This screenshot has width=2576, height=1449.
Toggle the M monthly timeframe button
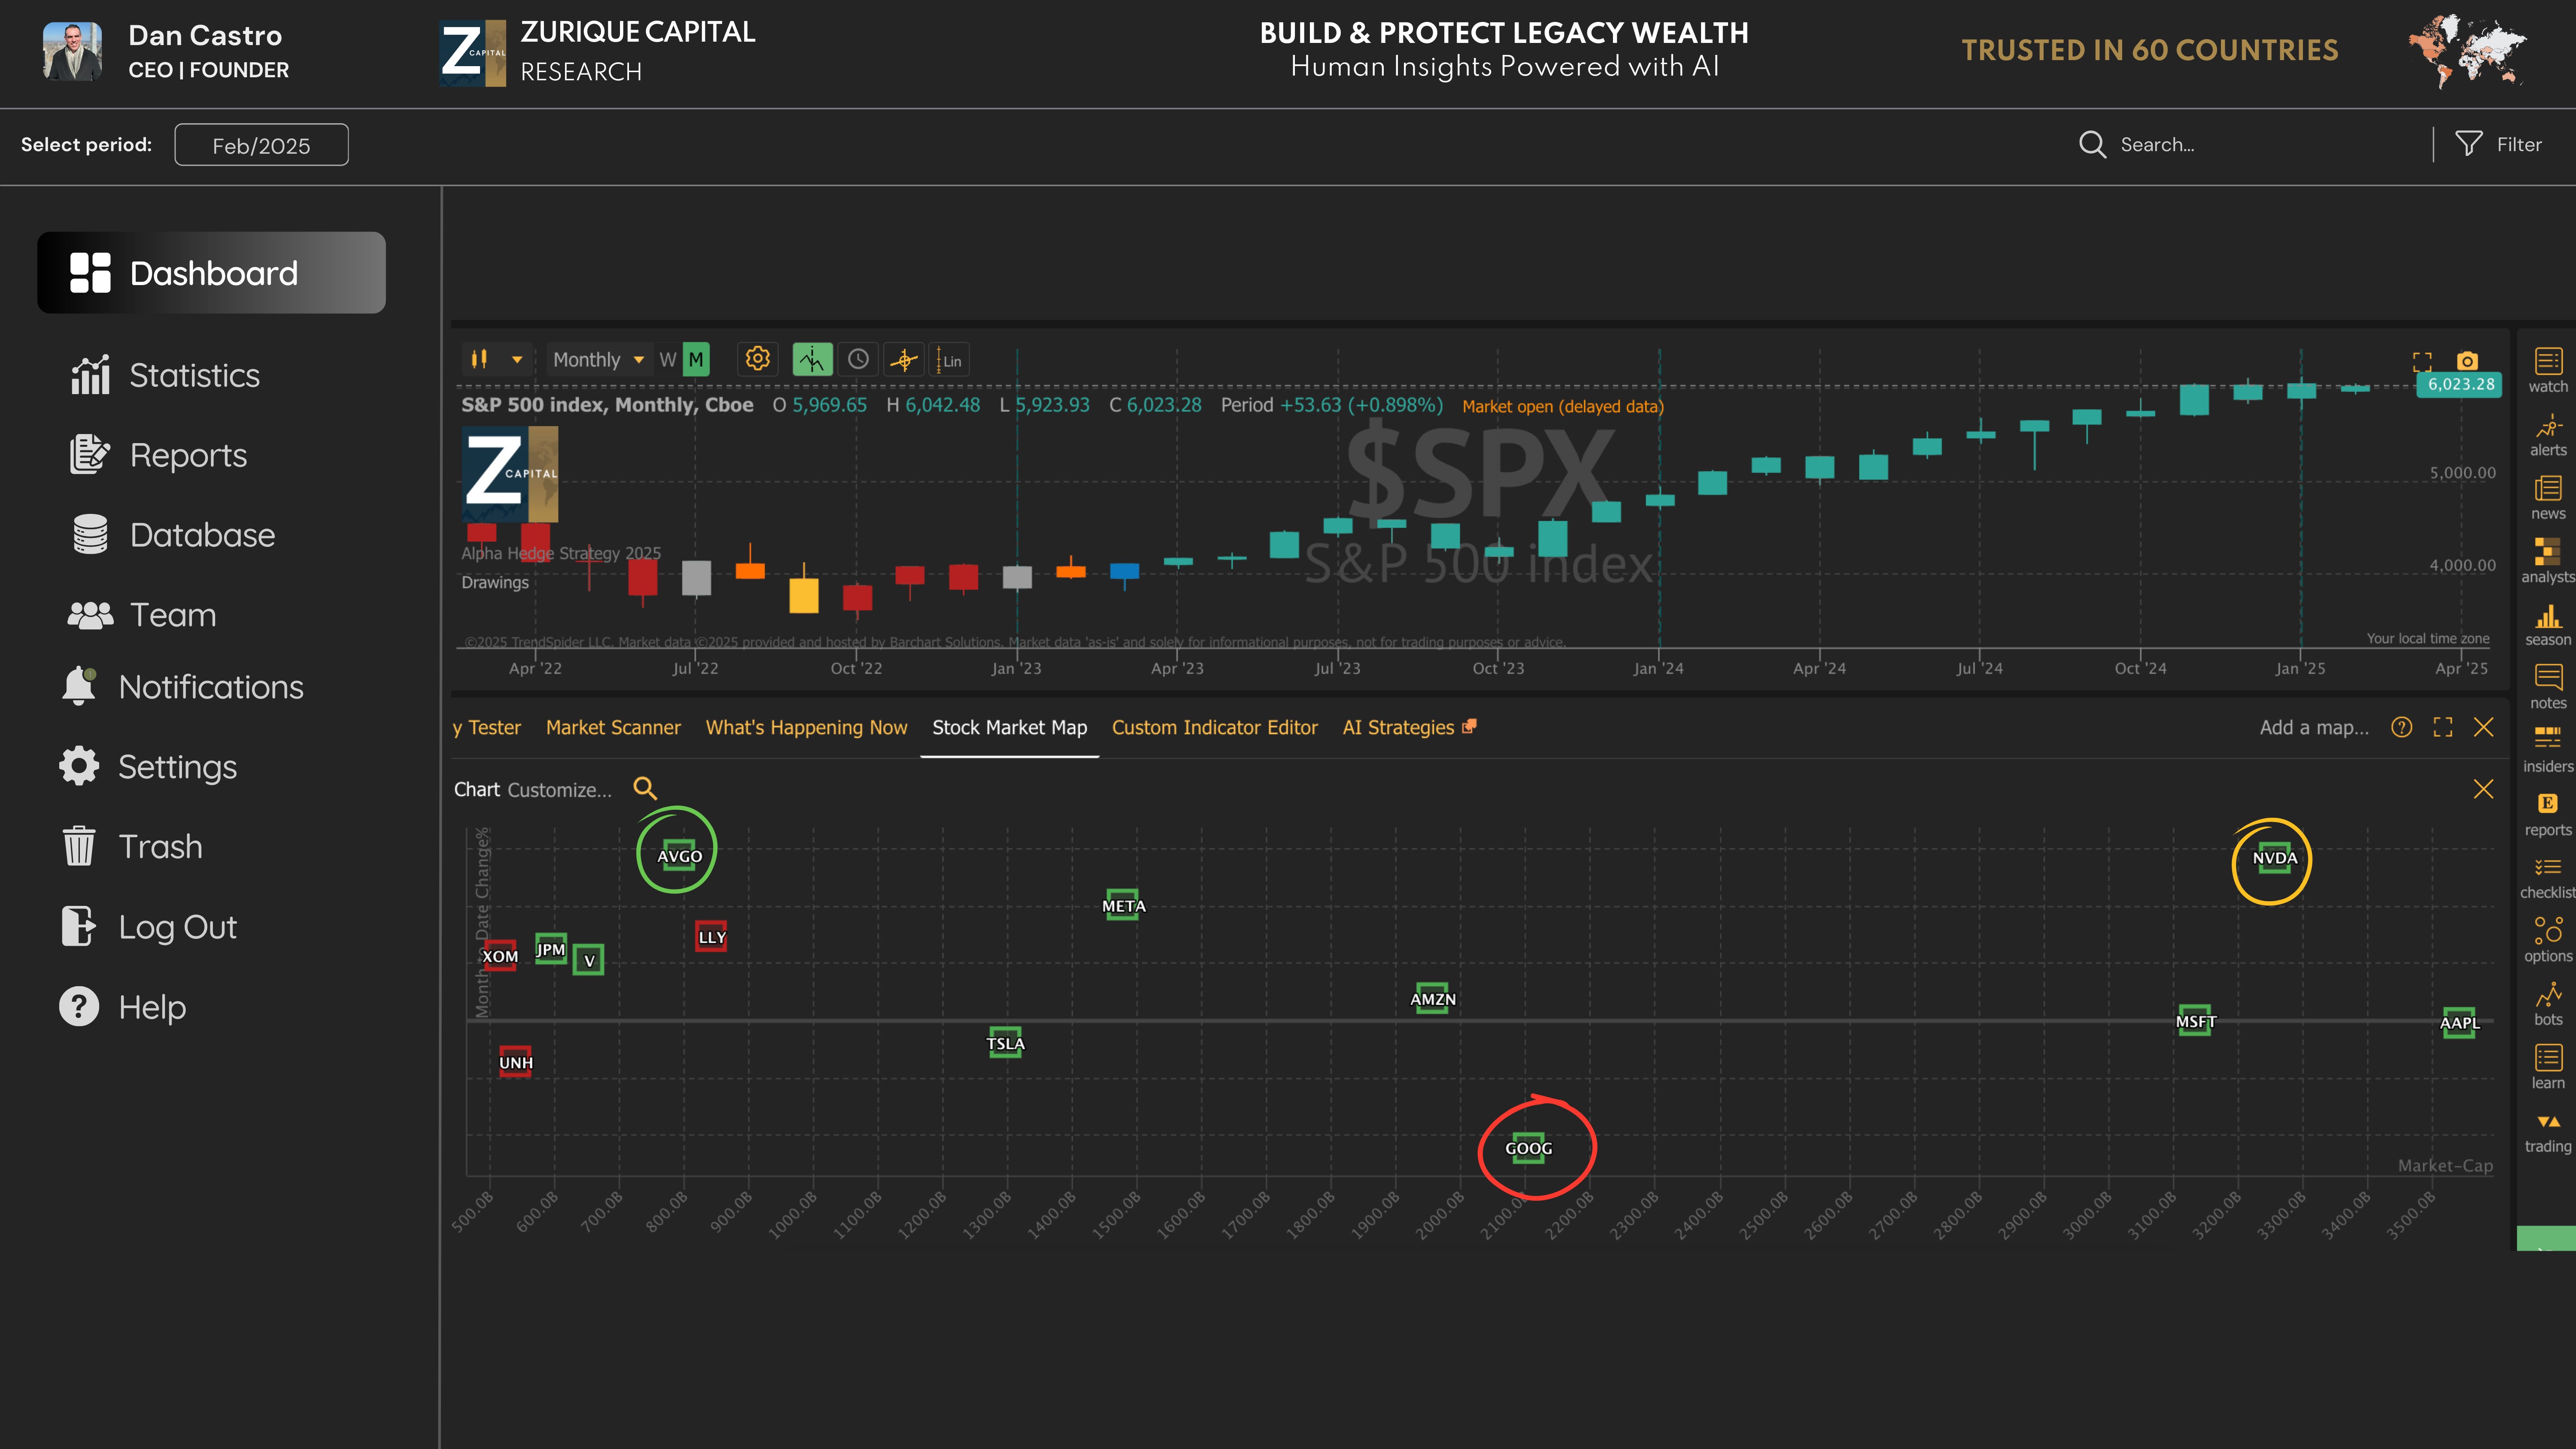696,360
